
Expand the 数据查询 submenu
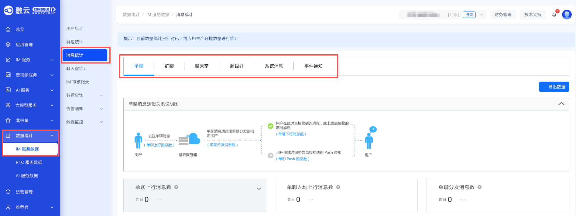101,95
